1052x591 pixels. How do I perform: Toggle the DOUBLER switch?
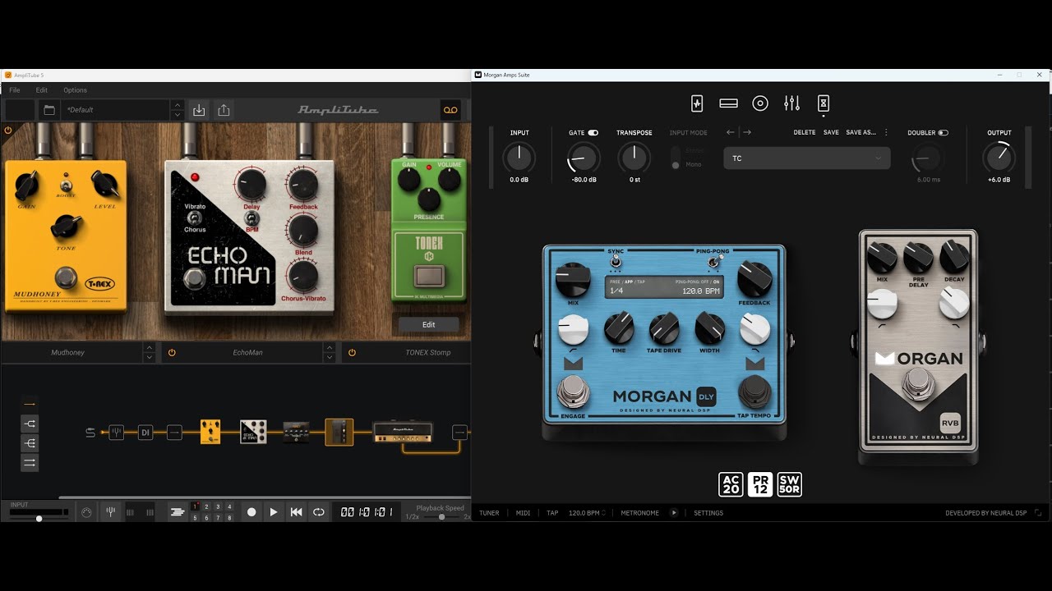(943, 132)
